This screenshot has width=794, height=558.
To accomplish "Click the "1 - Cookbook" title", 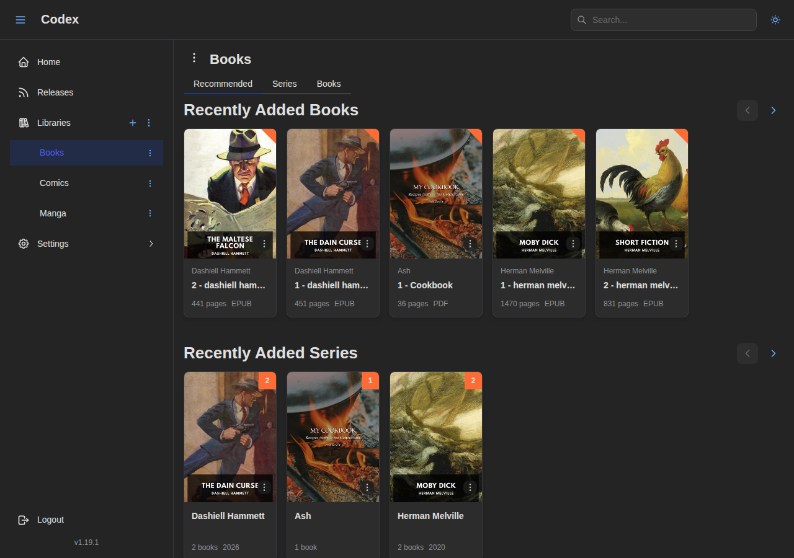I will tap(425, 285).
